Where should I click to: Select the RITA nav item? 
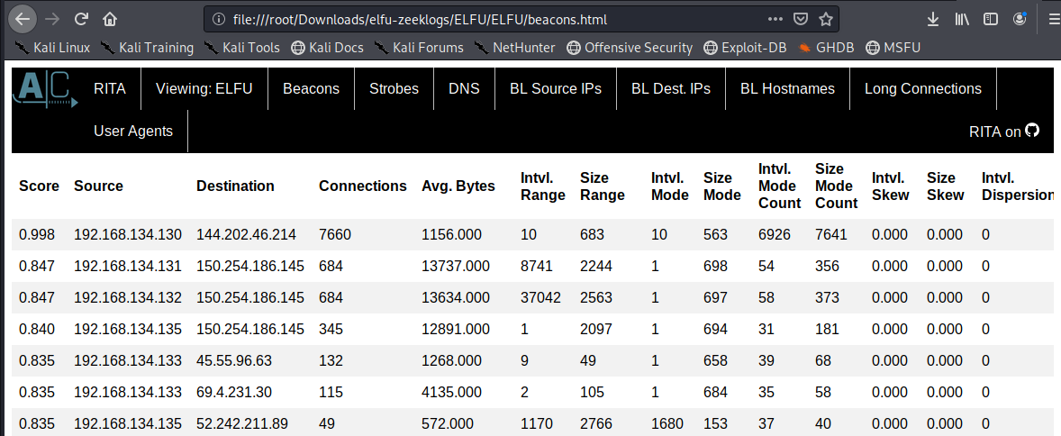click(x=110, y=88)
